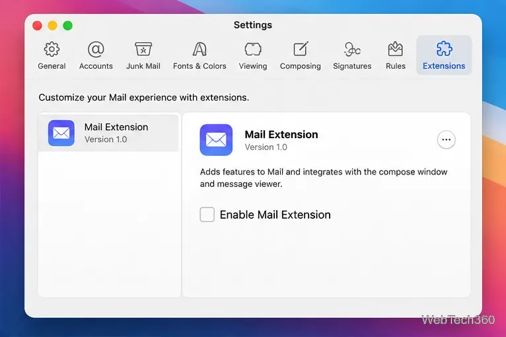Select the Extensions puzzle piece tab
Viewport: 506px width, 337px height.
tap(444, 56)
